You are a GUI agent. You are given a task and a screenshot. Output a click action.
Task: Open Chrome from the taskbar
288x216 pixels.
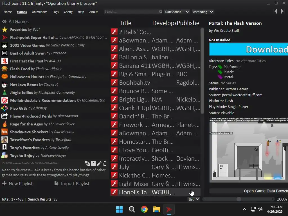click(x=144, y=209)
